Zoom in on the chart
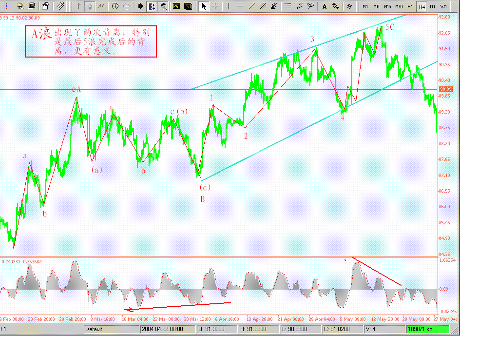The width and height of the screenshot is (498, 356). click(x=115, y=6)
